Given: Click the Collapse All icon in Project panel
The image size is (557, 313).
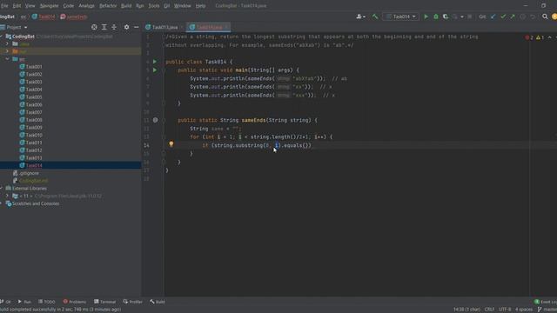Looking at the screenshot, I should (x=114, y=27).
